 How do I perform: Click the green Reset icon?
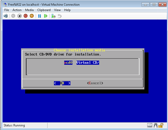tap(46, 16)
